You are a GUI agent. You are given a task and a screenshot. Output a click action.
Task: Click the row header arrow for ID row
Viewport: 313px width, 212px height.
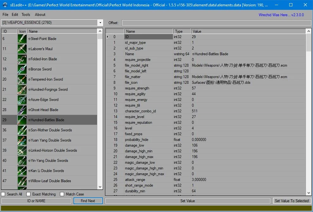108,37
